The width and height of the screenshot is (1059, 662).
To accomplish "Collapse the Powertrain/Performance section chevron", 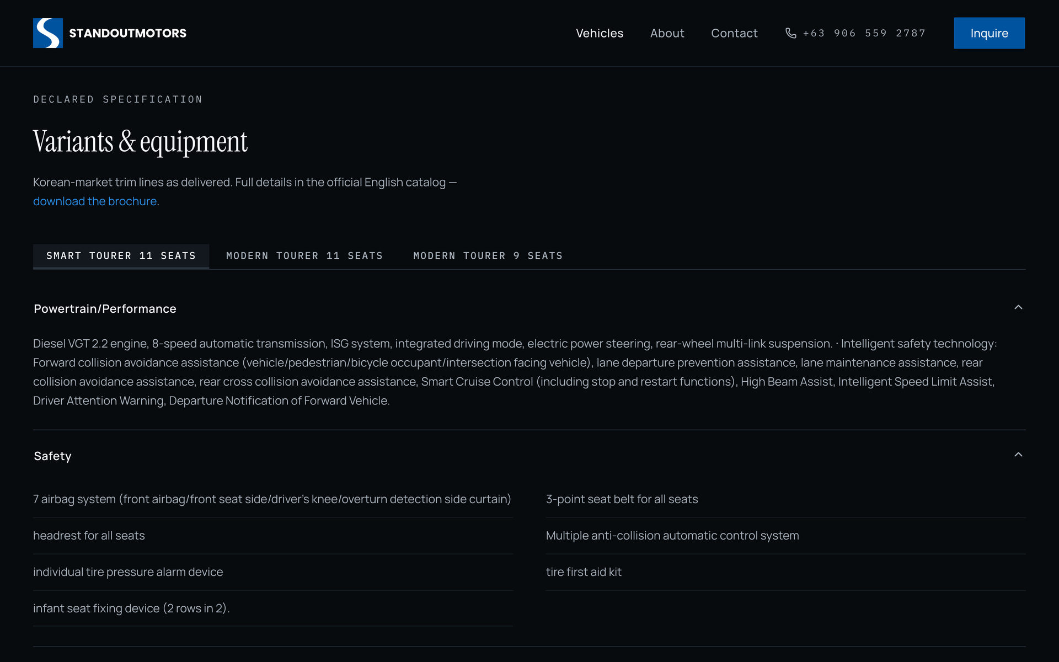I will [x=1018, y=307].
